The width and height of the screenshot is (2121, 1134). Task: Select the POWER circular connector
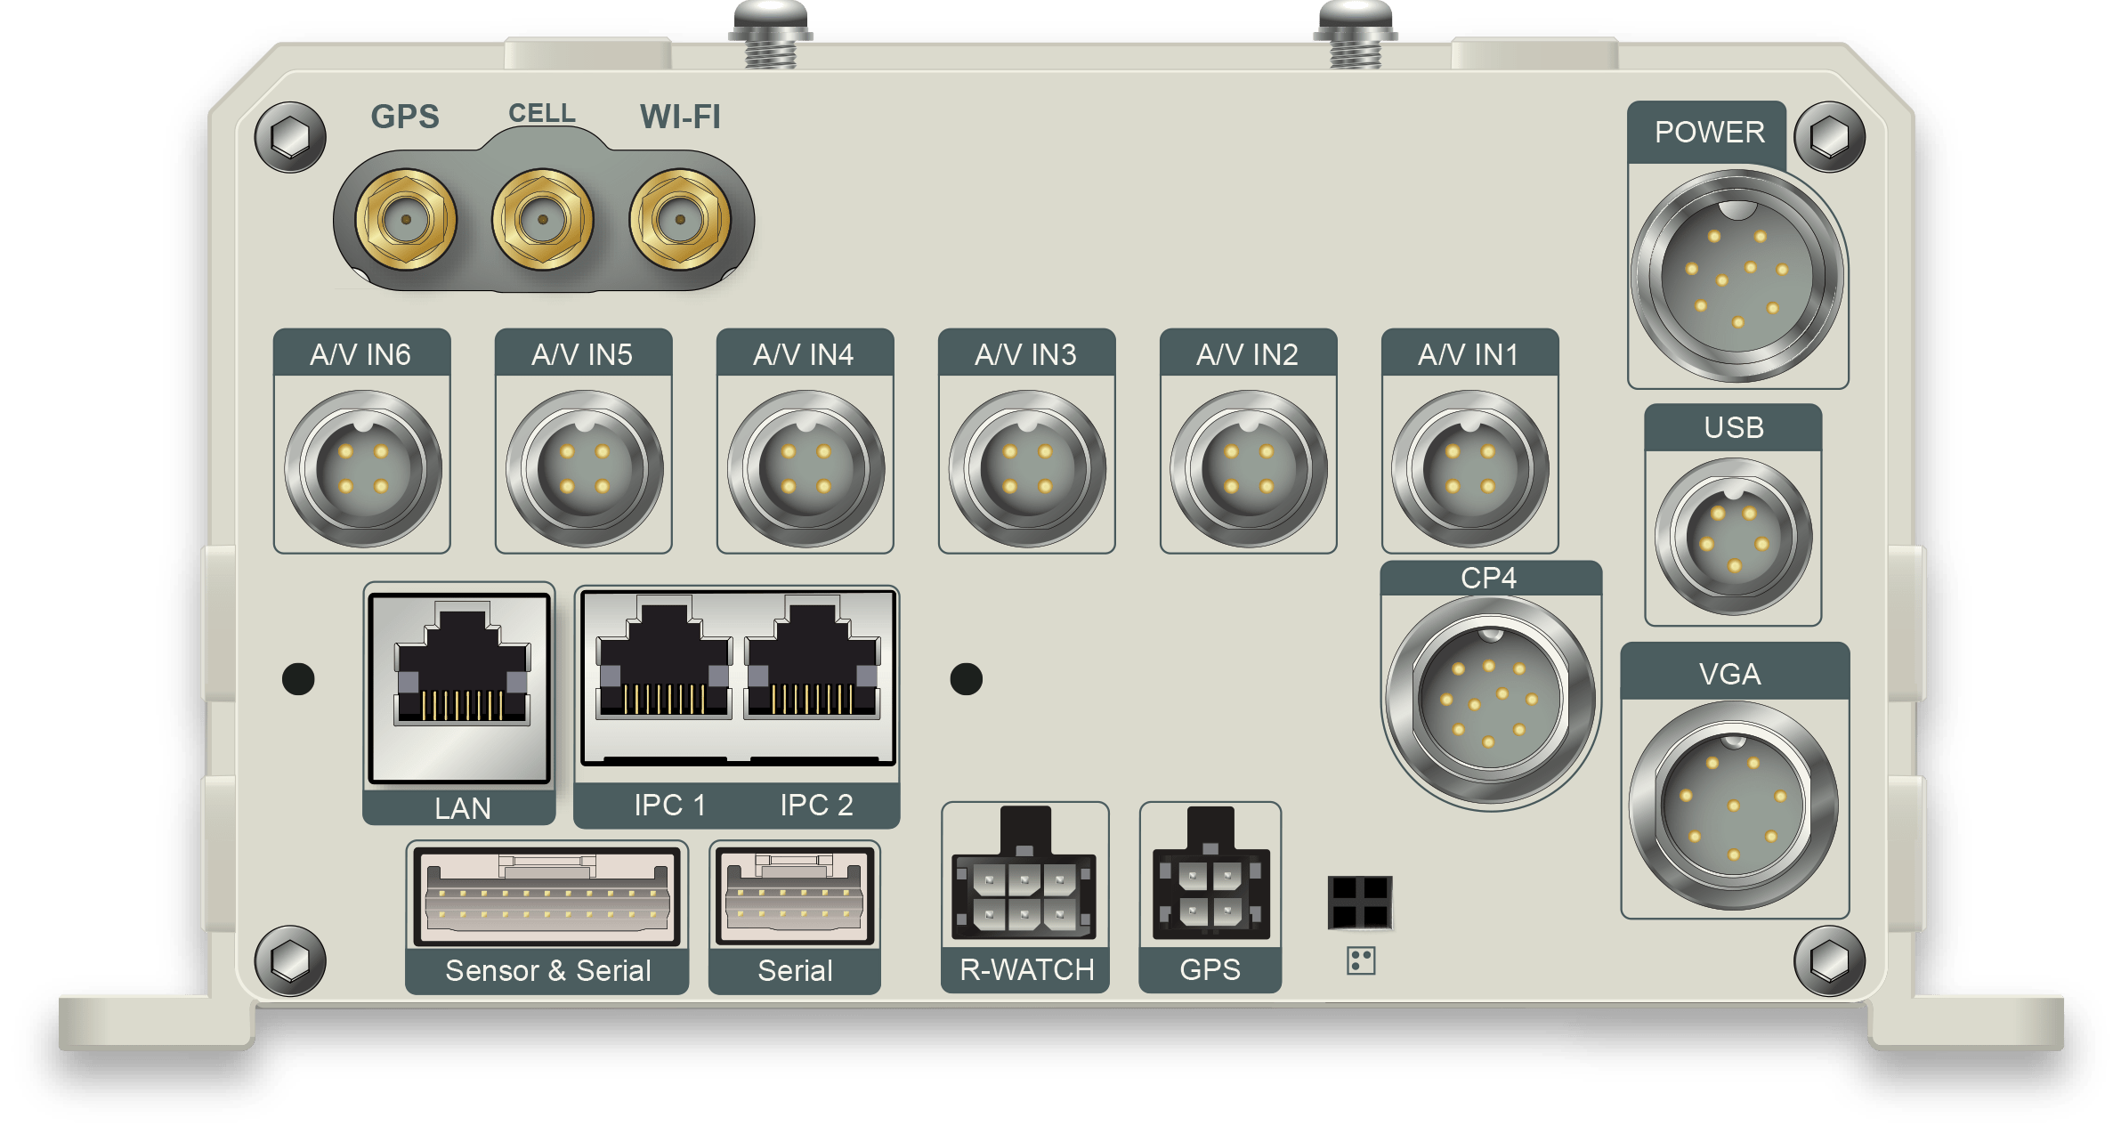tap(1737, 276)
